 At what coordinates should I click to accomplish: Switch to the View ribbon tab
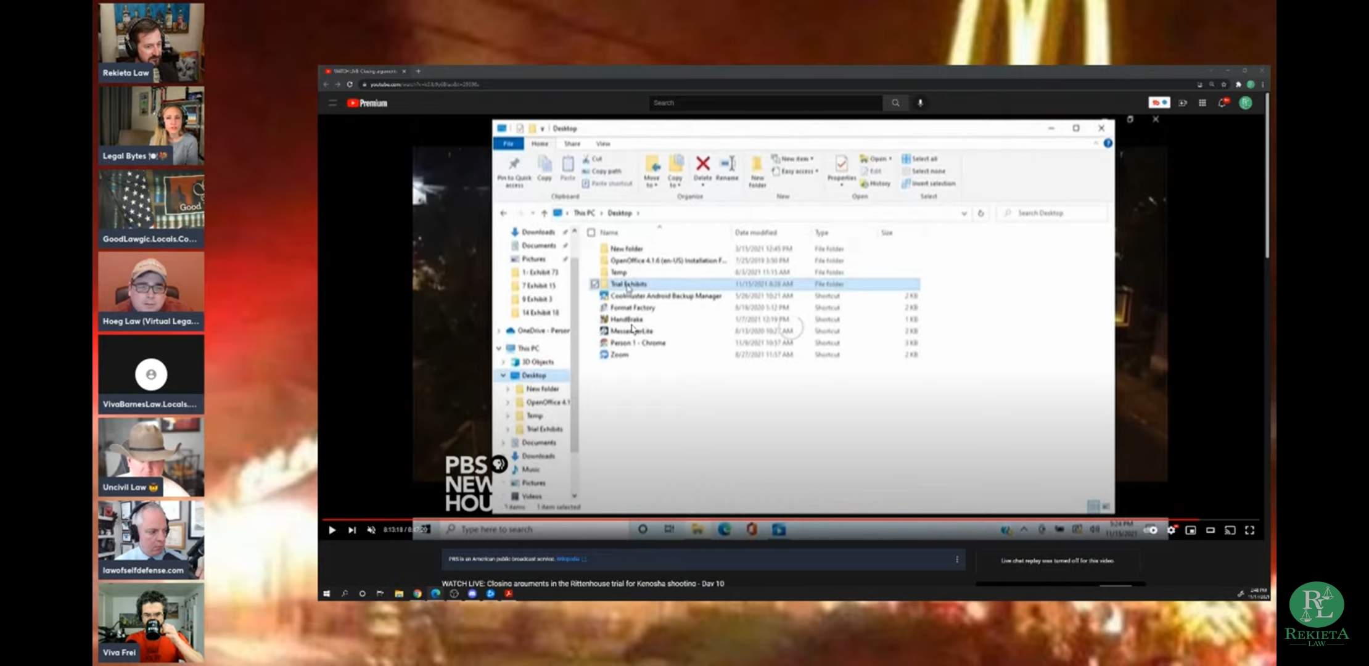[603, 144]
